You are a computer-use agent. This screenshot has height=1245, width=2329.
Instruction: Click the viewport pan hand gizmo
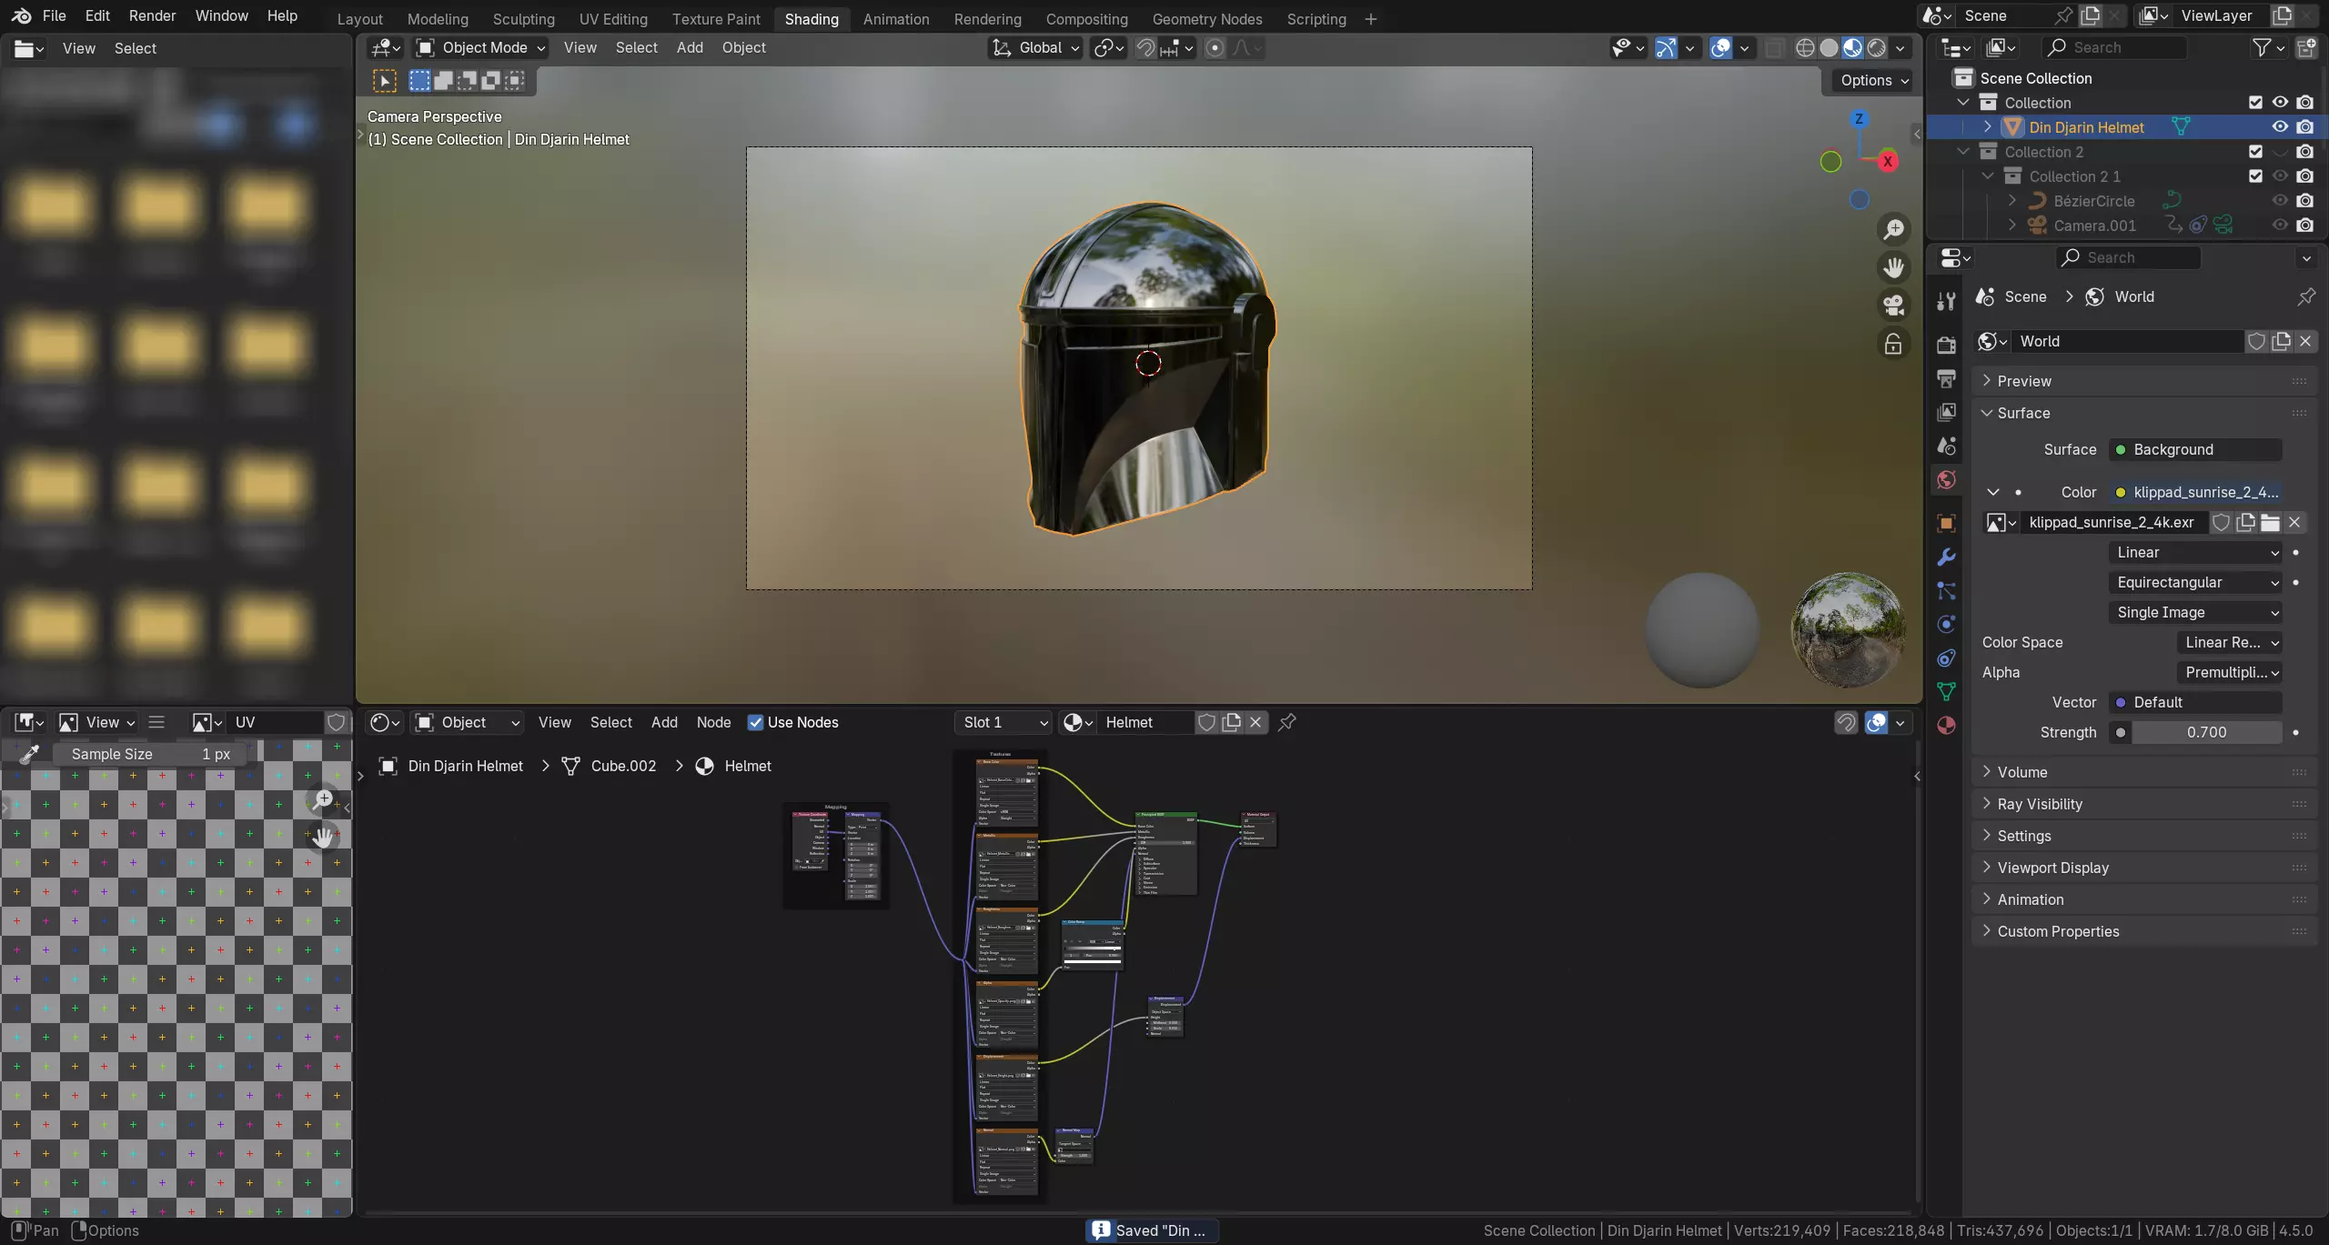(x=1893, y=267)
